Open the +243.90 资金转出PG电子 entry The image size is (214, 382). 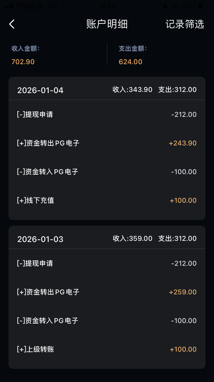point(107,143)
